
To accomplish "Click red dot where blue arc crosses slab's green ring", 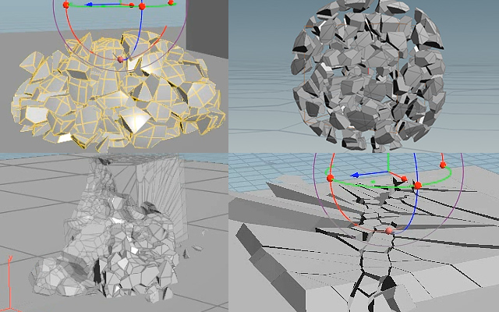I will (x=418, y=186).
